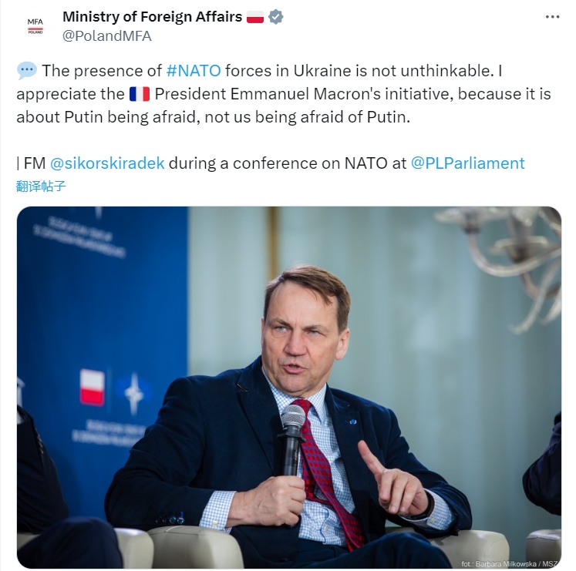Click the French flag emoji in the post
Viewport: 576px width, 571px height.
point(140,96)
